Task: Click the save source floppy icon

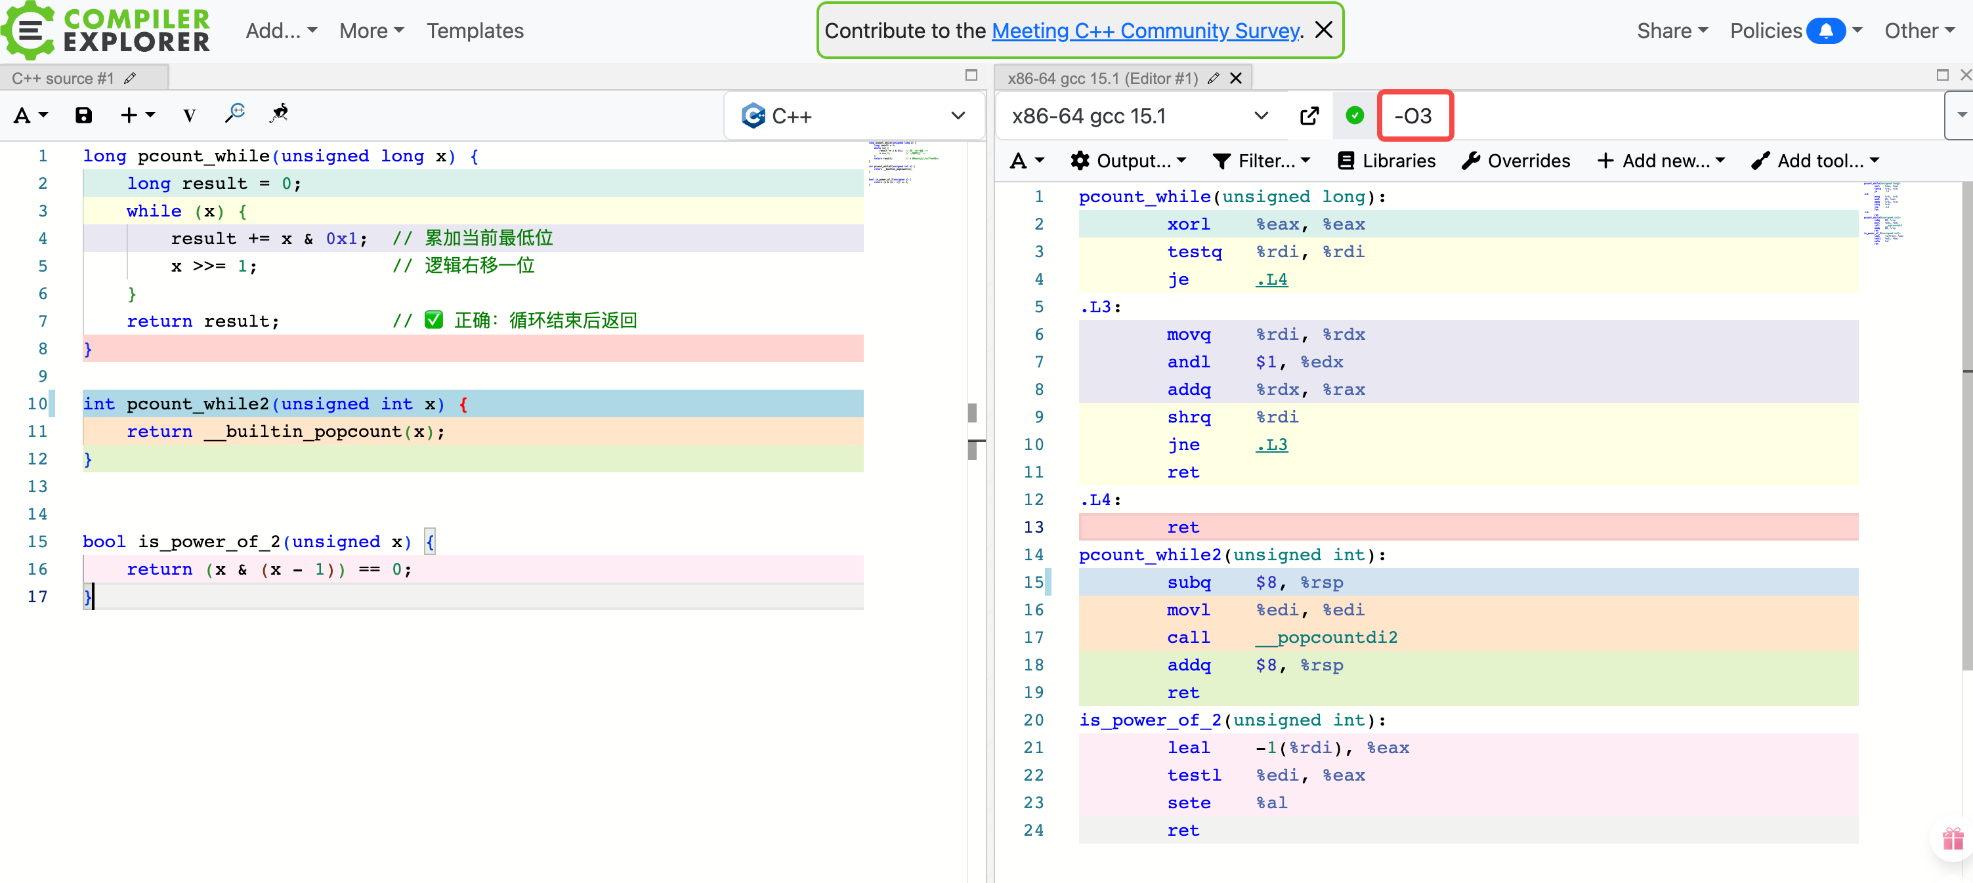Action: coord(83,115)
